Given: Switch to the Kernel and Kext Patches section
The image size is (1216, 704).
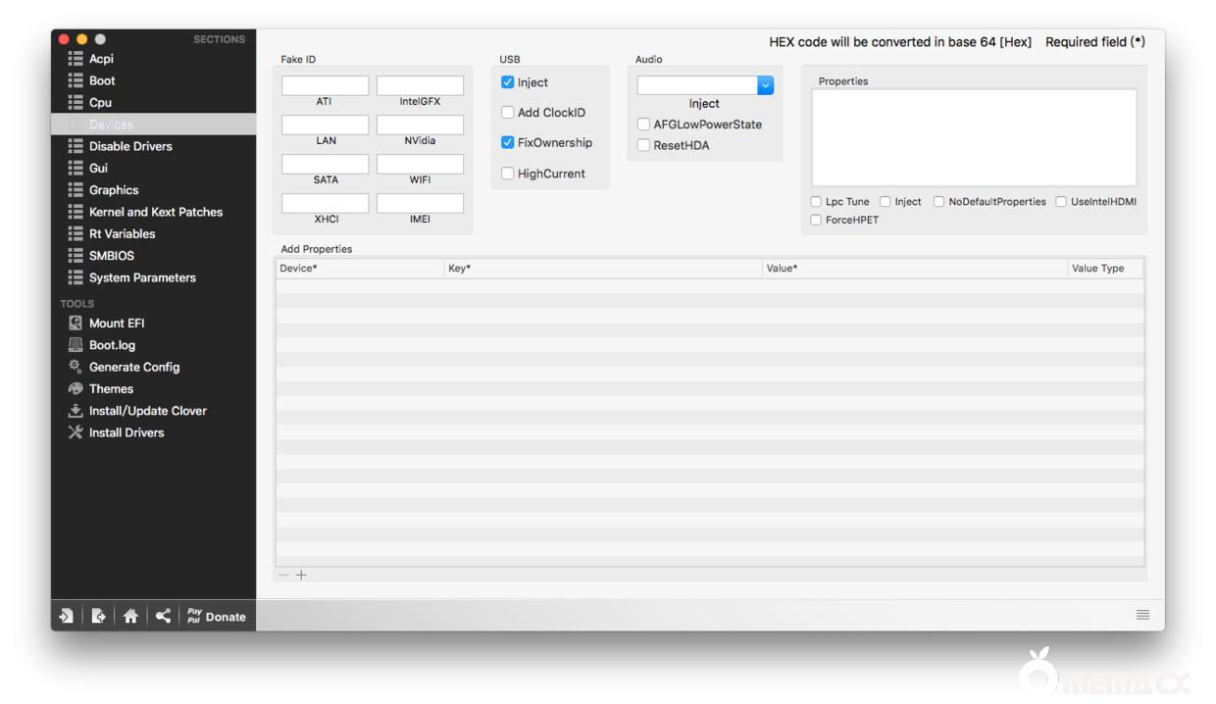Looking at the screenshot, I should click(155, 212).
